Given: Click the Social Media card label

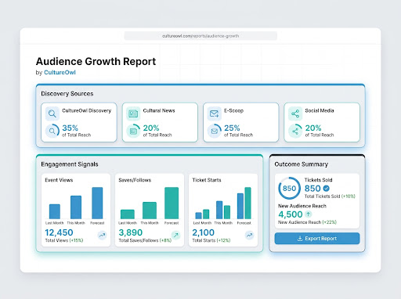Looking at the screenshot, I should pos(320,110).
